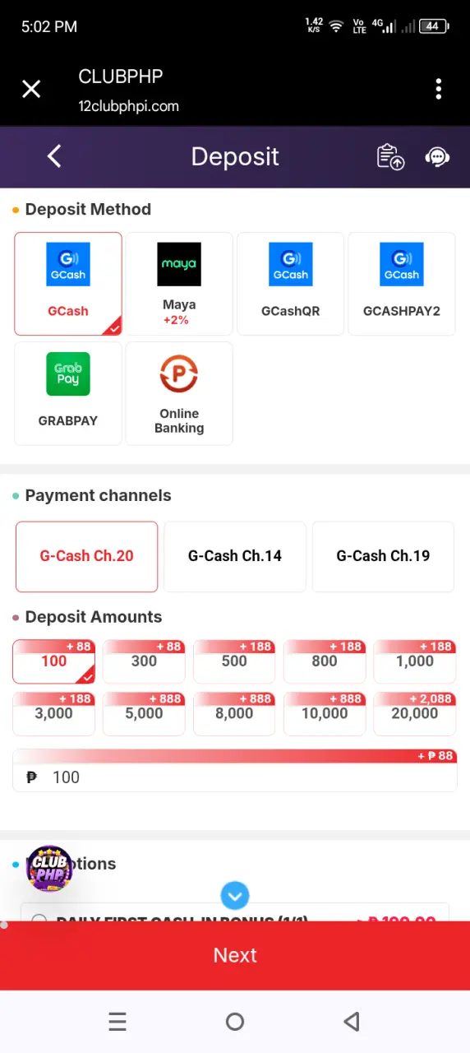Viewport: 470px width, 1053px height.
Task: Select the 500 deposit amount option
Action: 234,661
